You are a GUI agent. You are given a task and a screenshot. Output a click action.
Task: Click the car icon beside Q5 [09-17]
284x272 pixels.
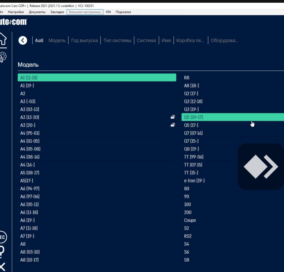coord(173,117)
